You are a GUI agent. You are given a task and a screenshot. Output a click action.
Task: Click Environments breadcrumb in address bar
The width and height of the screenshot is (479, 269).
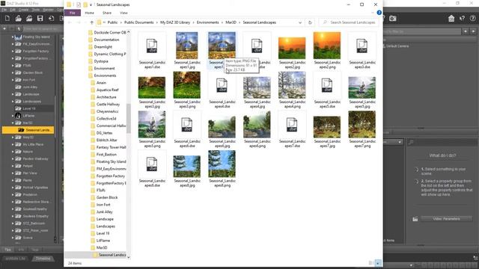pyautogui.click(x=208, y=22)
